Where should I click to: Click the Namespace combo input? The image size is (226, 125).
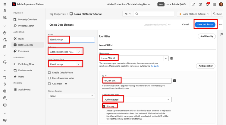click(131, 58)
